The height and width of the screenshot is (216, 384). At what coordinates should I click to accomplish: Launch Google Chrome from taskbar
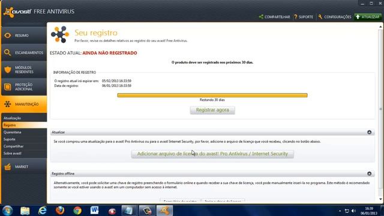point(77,211)
